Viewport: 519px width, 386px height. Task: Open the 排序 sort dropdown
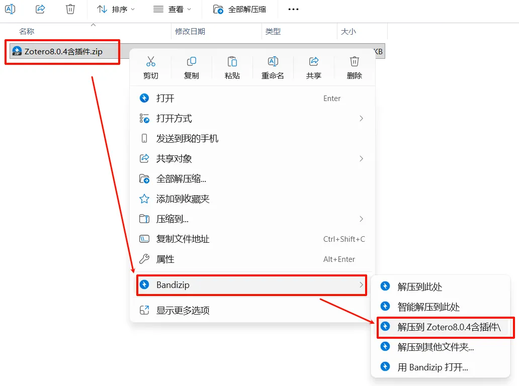tap(116, 9)
